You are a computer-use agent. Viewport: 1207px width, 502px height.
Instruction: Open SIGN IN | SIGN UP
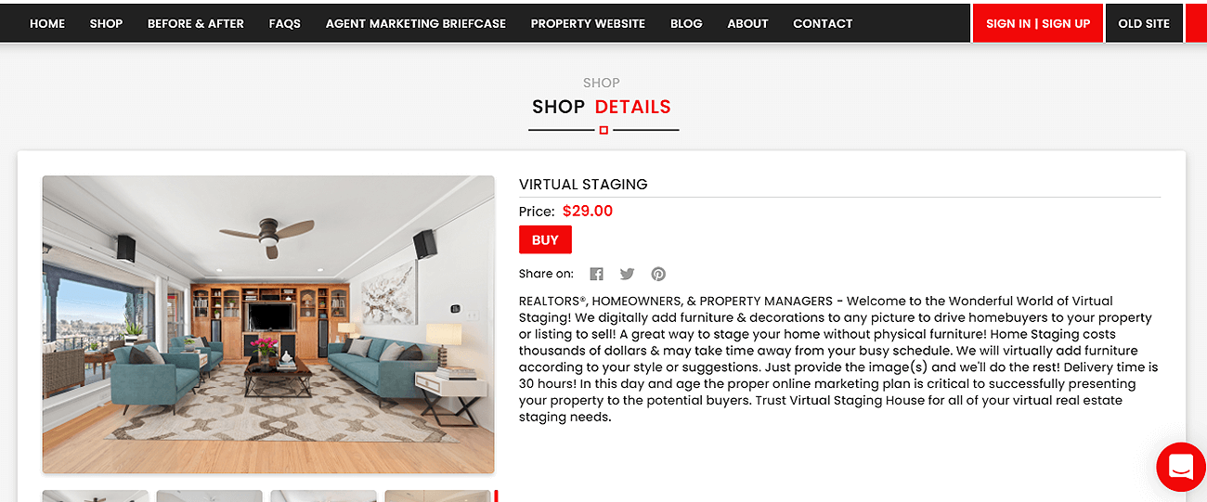1038,23
